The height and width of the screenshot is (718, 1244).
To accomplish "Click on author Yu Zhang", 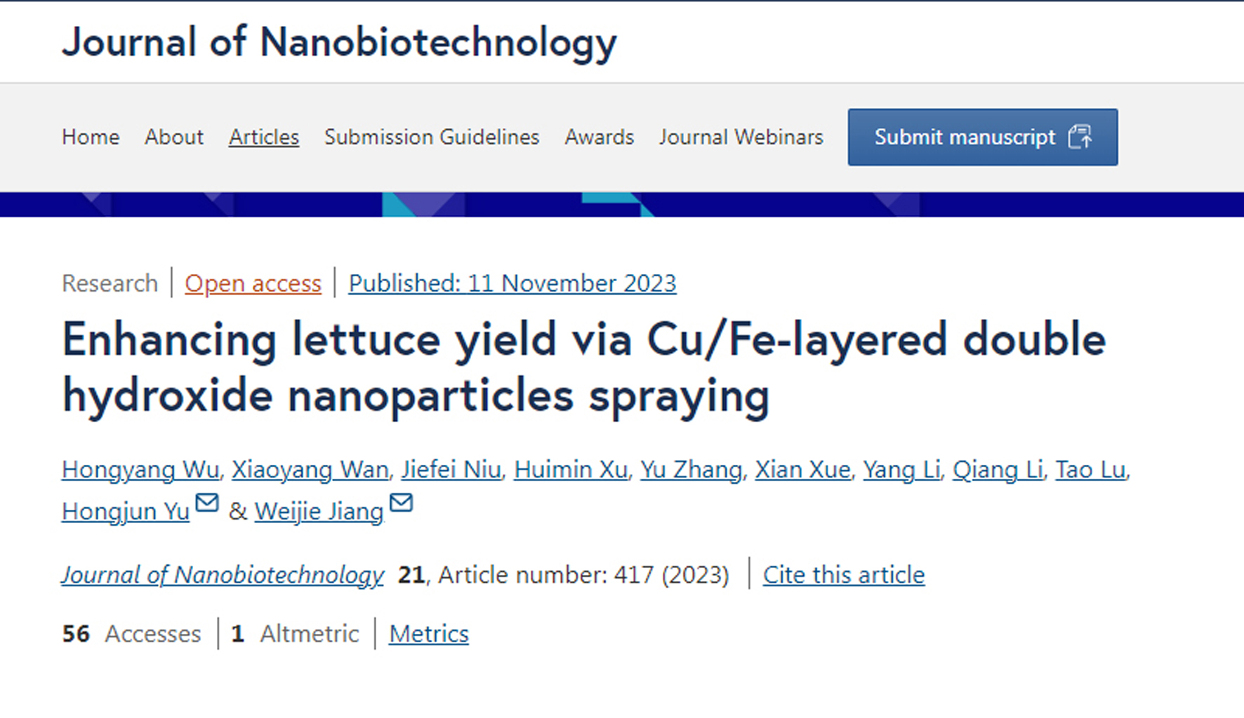I will coord(691,469).
